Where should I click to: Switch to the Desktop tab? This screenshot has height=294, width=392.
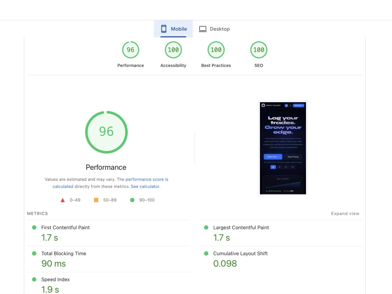pos(214,29)
